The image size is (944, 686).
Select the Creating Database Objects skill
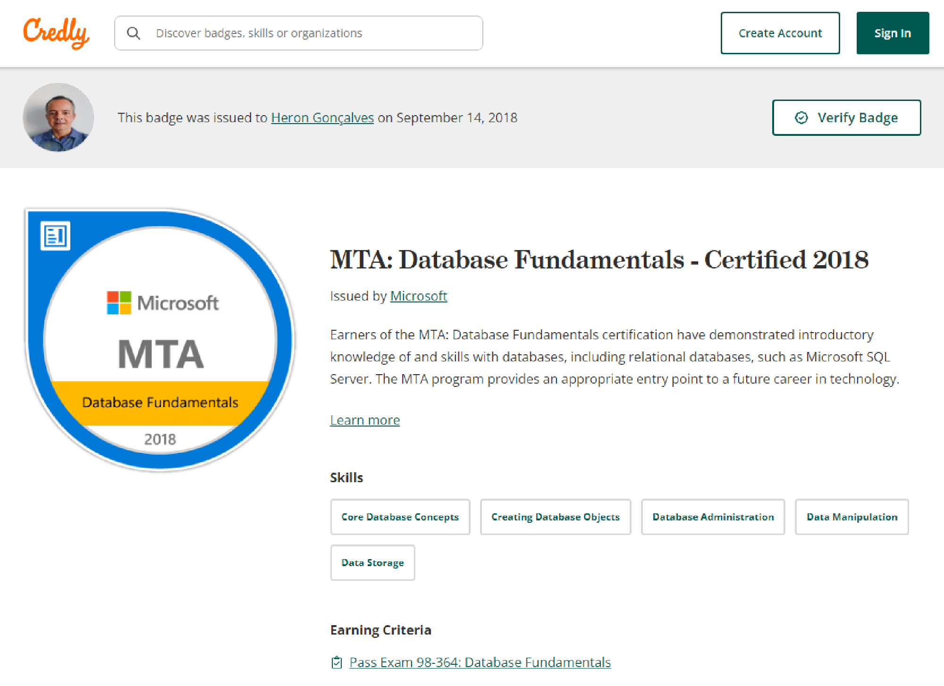click(x=556, y=517)
